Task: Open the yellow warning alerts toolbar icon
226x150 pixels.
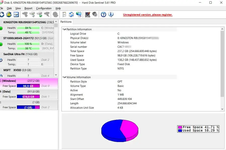Action: click(9, 14)
